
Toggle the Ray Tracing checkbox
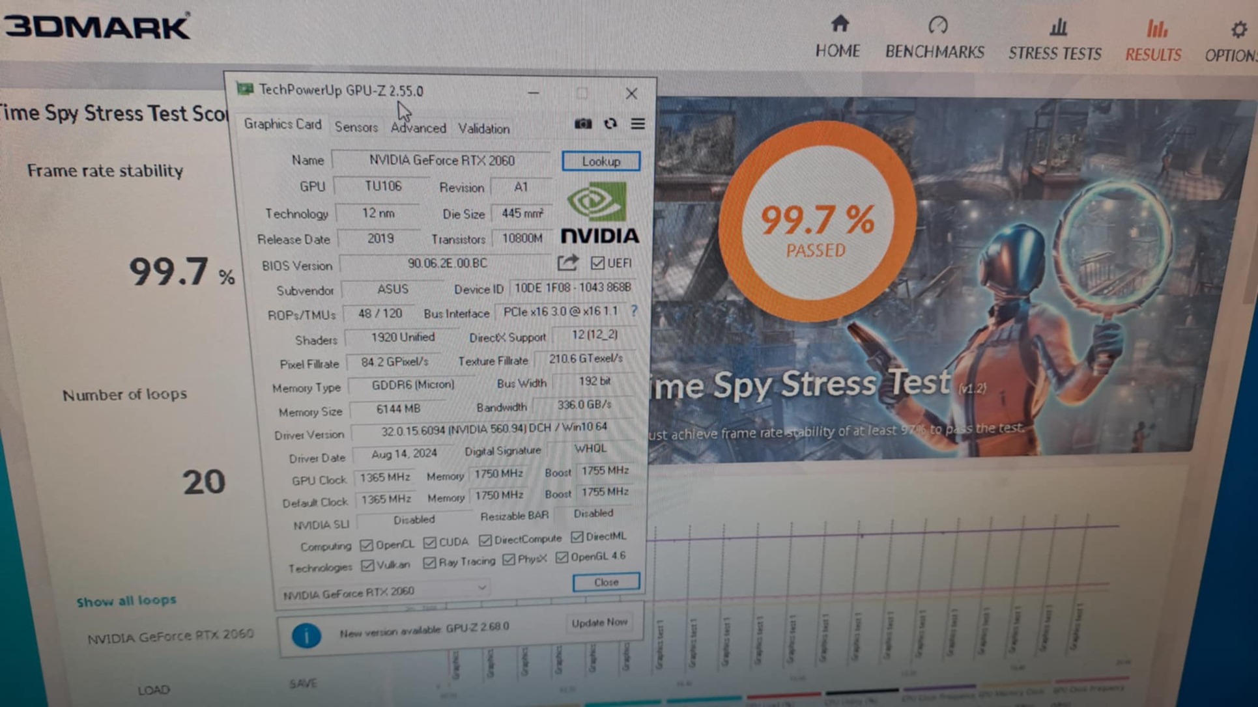pos(429,562)
